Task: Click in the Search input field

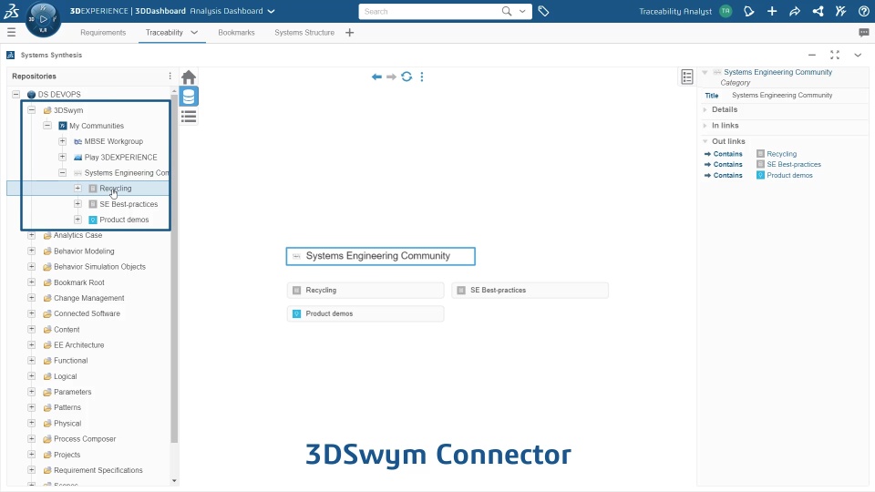Action: [x=429, y=11]
